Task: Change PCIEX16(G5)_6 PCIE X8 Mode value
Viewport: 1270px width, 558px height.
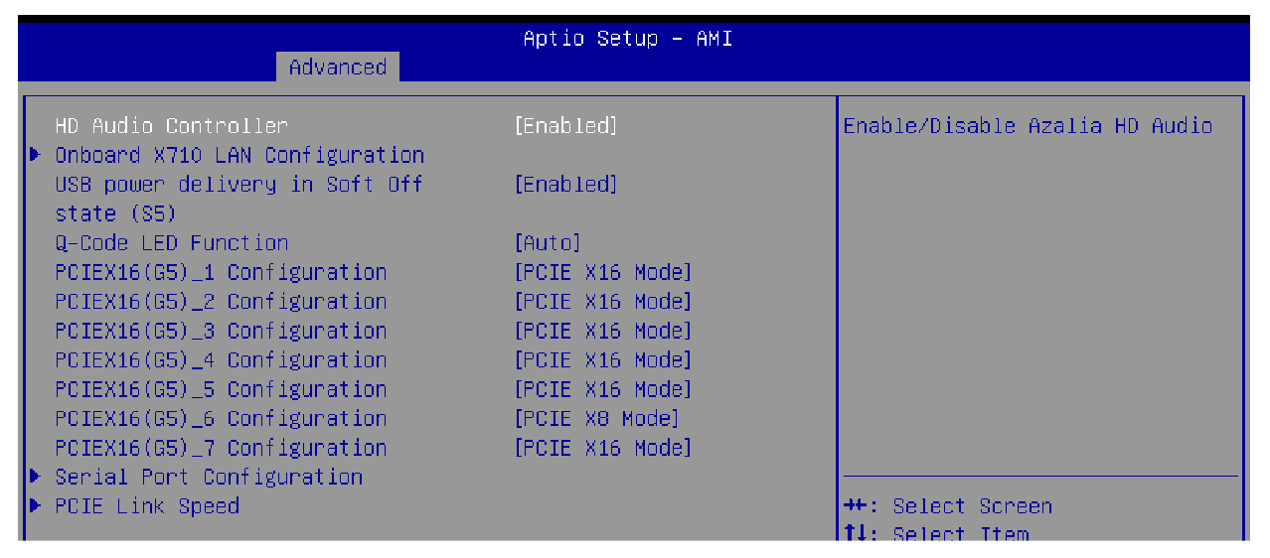Action: pyautogui.click(x=596, y=419)
